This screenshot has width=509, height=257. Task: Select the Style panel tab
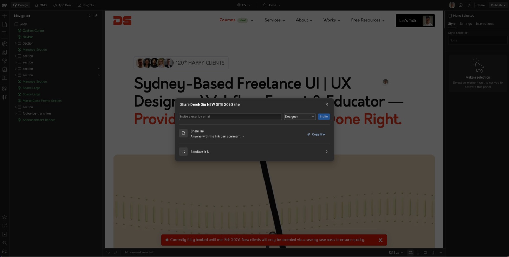pyautogui.click(x=452, y=24)
